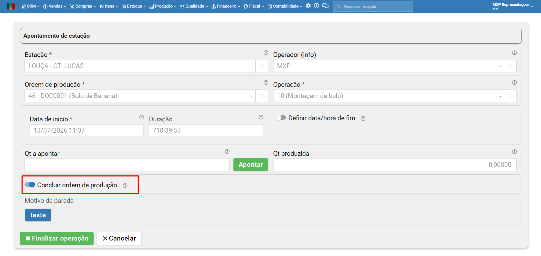The width and height of the screenshot is (541, 256).
Task: Toggle Concluir ordem de produção switch
Action: tap(30, 185)
